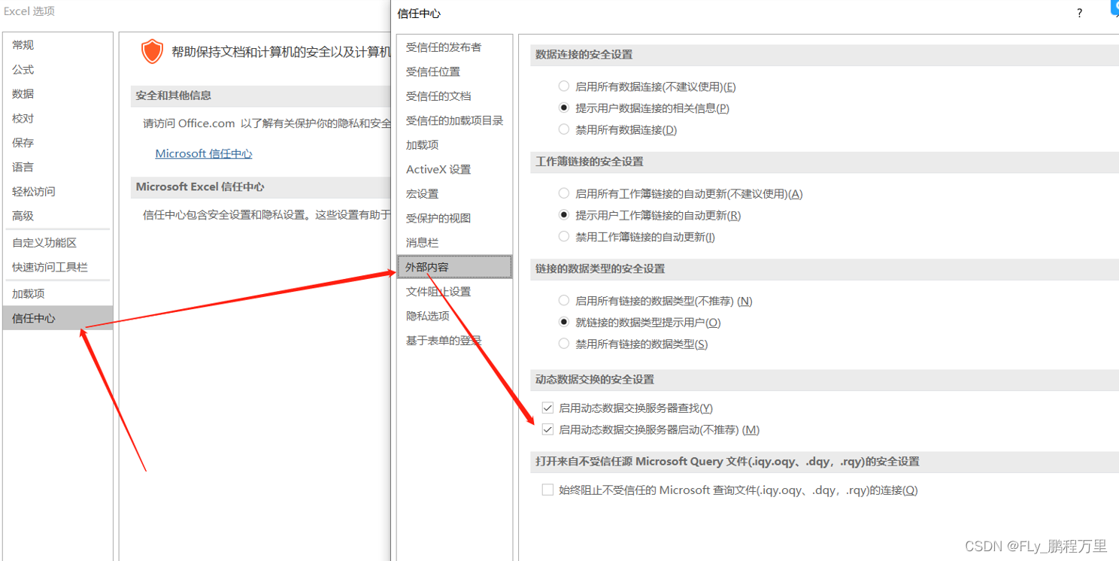The height and width of the screenshot is (561, 1119).
Task: Select 提示用户工作簿链接的自动更新 radio button
Action: coord(564,215)
